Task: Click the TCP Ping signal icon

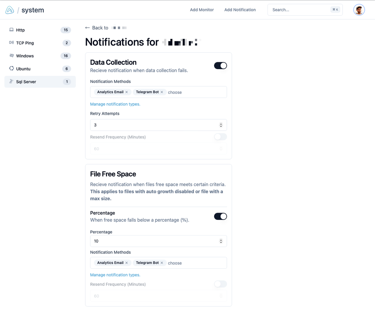Action: [x=12, y=43]
